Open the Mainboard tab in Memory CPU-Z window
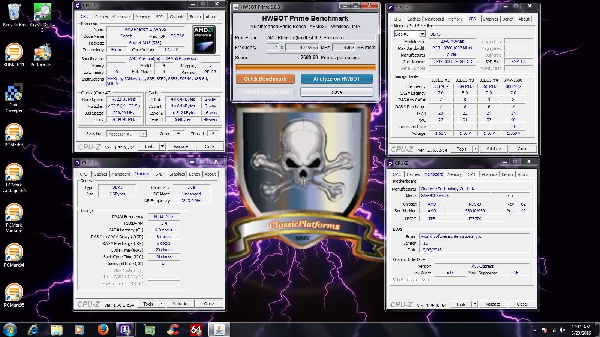The image size is (600, 337). [x=121, y=174]
